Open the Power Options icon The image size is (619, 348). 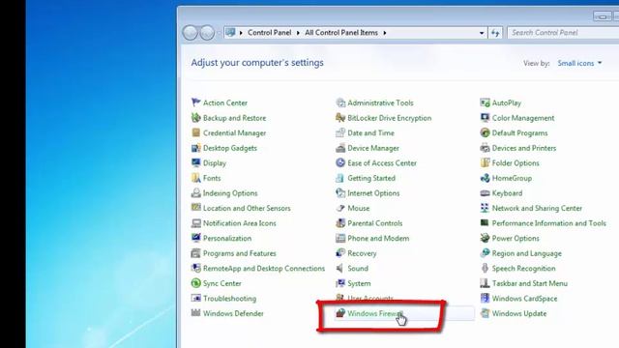(485, 239)
